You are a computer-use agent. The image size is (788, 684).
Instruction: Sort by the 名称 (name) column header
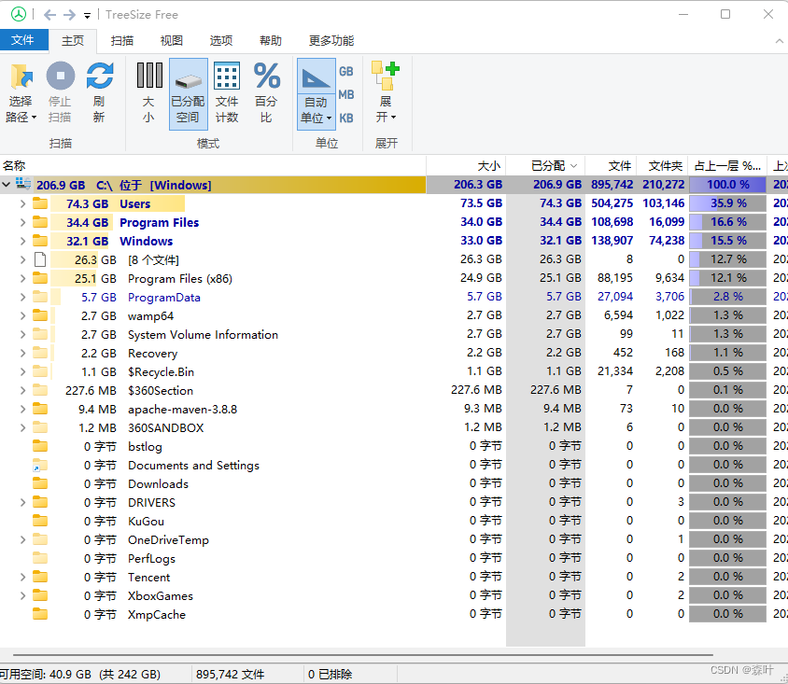(213, 165)
